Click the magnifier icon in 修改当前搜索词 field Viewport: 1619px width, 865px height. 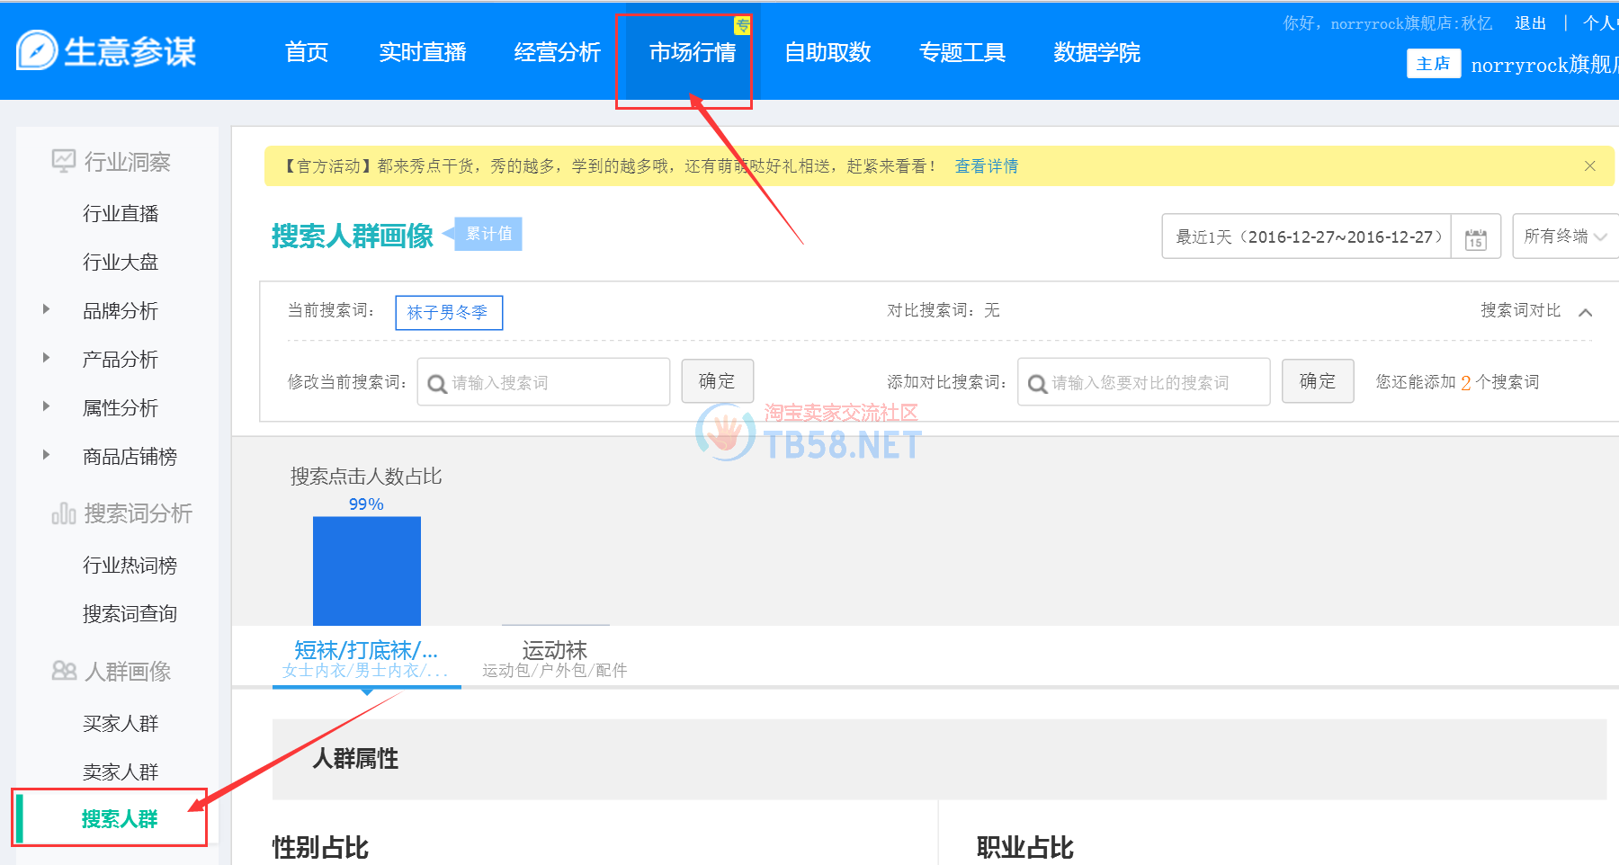[x=437, y=384]
